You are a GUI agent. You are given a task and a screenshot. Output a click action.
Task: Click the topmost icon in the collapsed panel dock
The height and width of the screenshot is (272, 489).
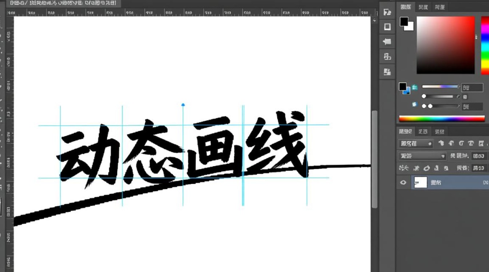(387, 11)
